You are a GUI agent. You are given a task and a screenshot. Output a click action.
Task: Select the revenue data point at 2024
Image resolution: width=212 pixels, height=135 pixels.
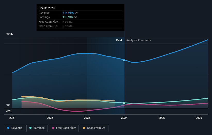click(124, 60)
